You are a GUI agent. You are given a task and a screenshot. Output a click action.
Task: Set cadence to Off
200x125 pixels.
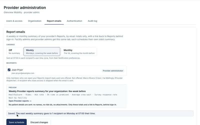click(14, 51)
